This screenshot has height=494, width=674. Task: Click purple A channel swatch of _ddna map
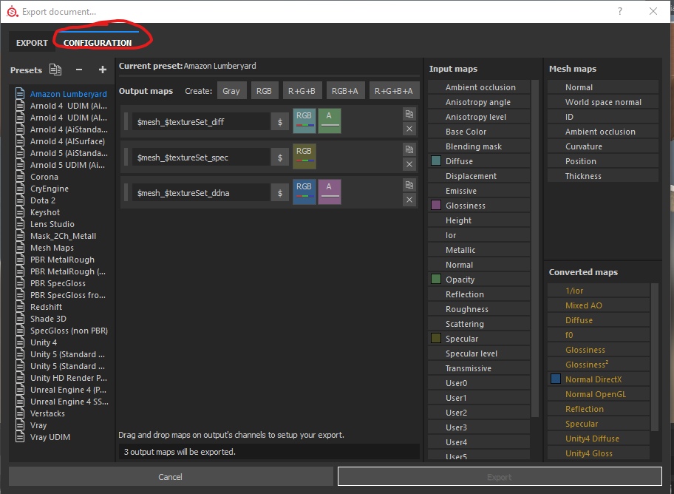pyautogui.click(x=330, y=192)
